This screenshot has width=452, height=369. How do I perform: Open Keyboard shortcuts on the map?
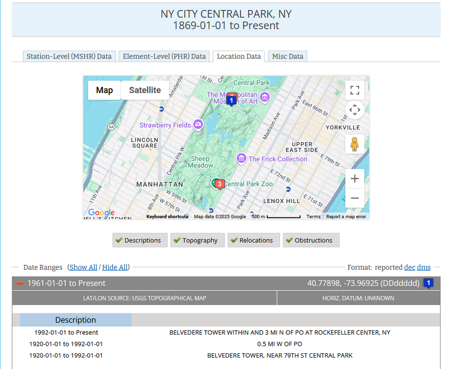(167, 216)
